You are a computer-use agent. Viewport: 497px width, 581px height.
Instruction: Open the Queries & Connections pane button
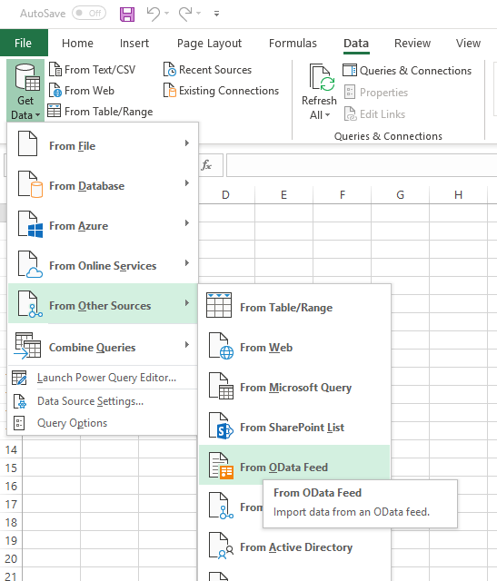click(x=407, y=71)
